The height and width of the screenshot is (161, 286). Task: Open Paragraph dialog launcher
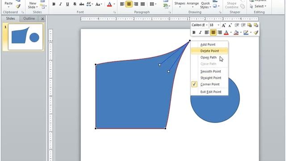[170, 12]
